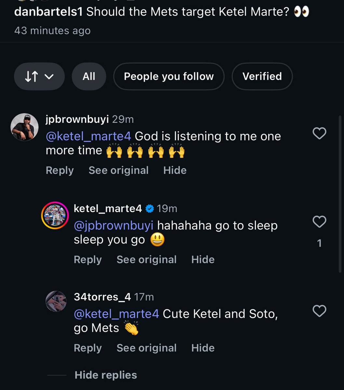Open danbartels1 username in caption
This screenshot has width=344, height=390.
tap(48, 12)
